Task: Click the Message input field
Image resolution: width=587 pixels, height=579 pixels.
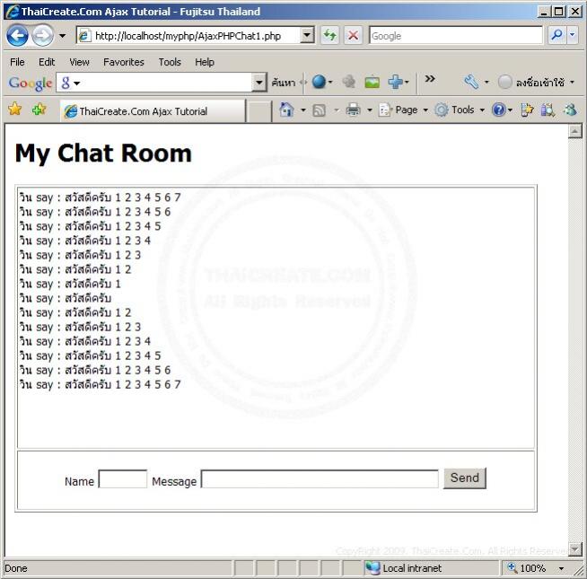Action: [x=320, y=479]
